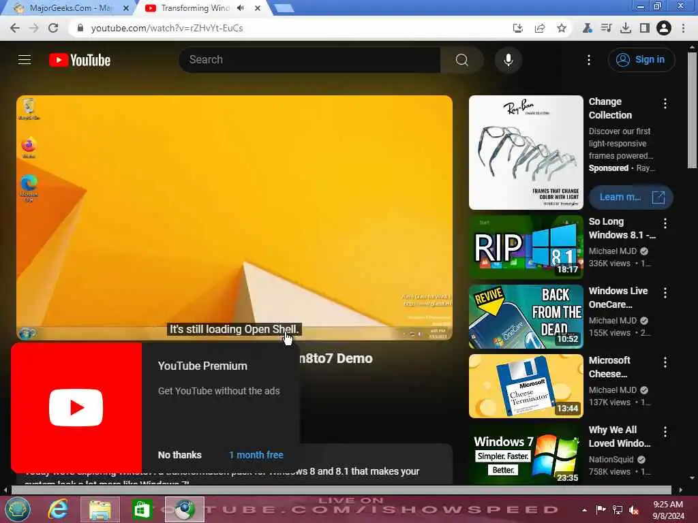Open Microsoft Cheese video title
Image resolution: width=698 pixels, height=523 pixels.
609,367
